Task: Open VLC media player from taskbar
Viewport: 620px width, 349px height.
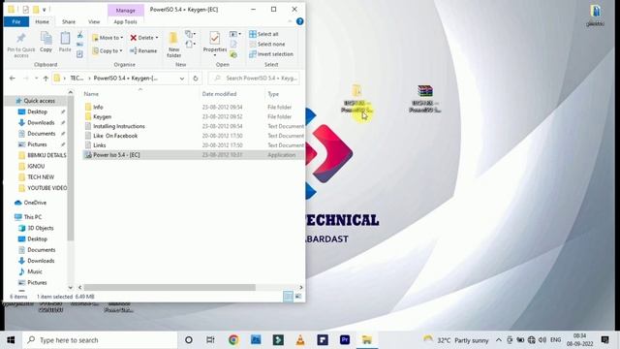Action: pyautogui.click(x=300, y=340)
